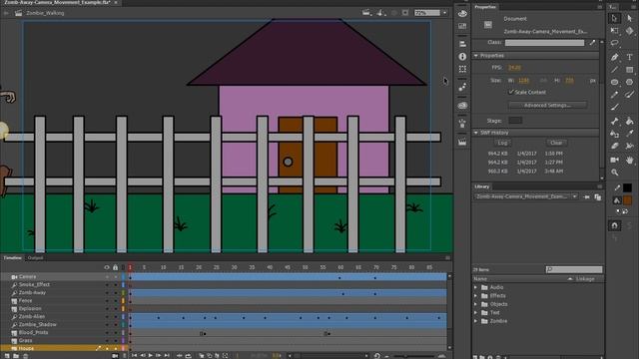Open the stage zoom percentage dropdown
Screen dimensions: 639x359
click(x=444, y=13)
